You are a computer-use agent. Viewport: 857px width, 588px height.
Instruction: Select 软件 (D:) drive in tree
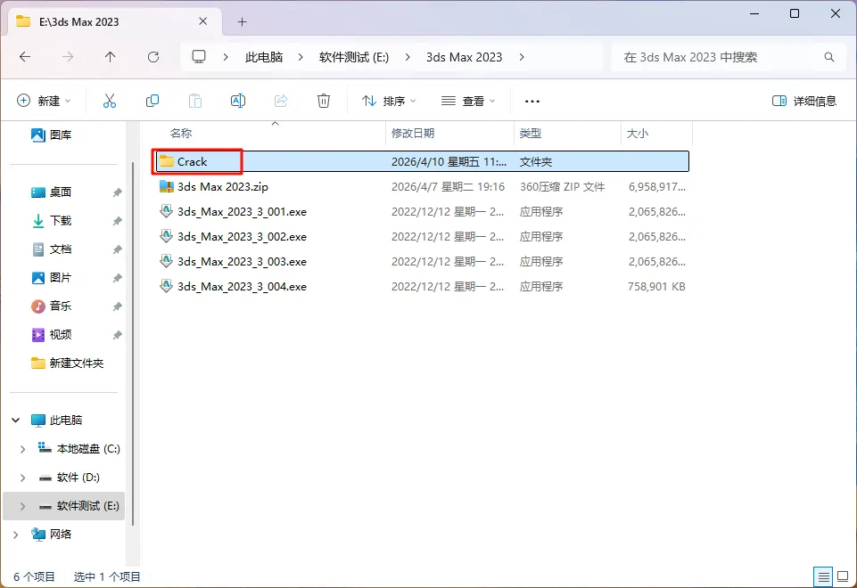tap(69, 478)
